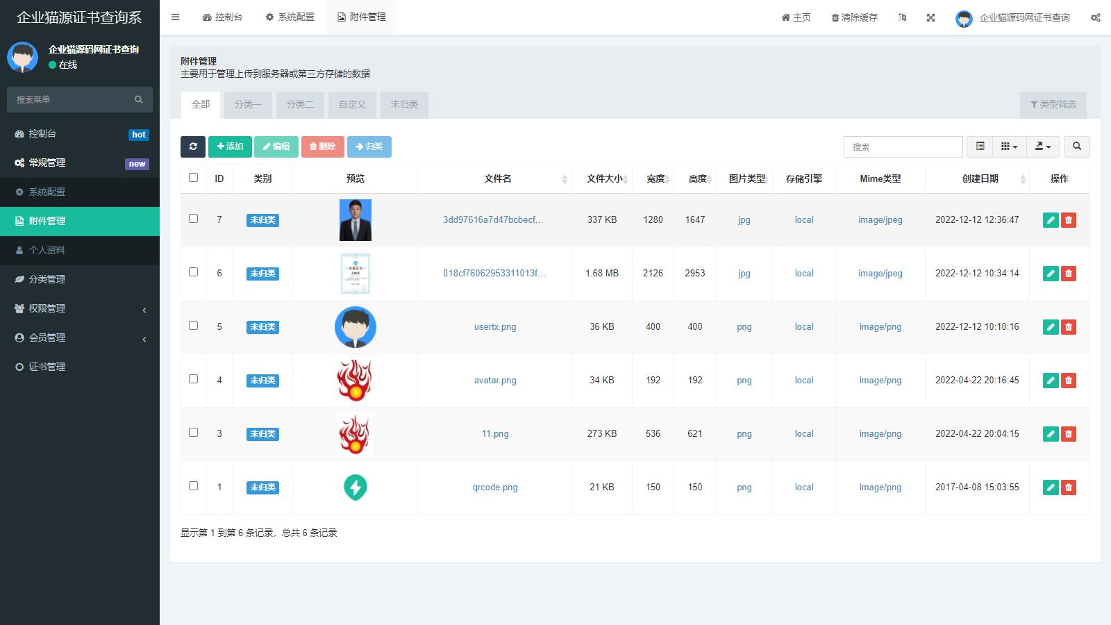Enter fullscreen mode via expand icon

[x=930, y=17]
